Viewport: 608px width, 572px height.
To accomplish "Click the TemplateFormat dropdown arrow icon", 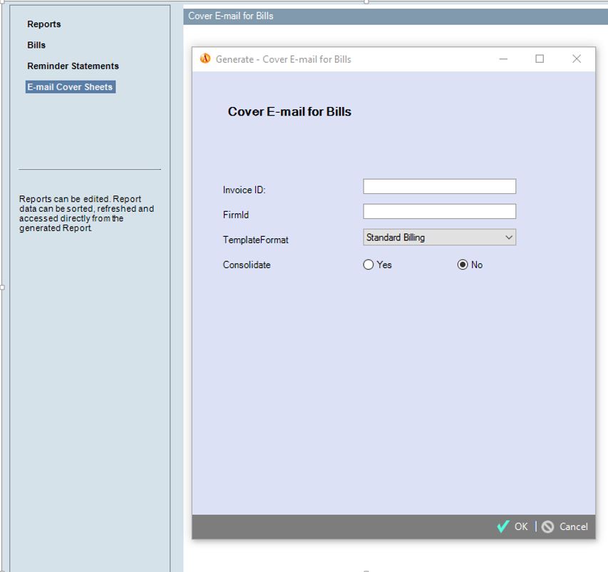I will pyautogui.click(x=509, y=236).
